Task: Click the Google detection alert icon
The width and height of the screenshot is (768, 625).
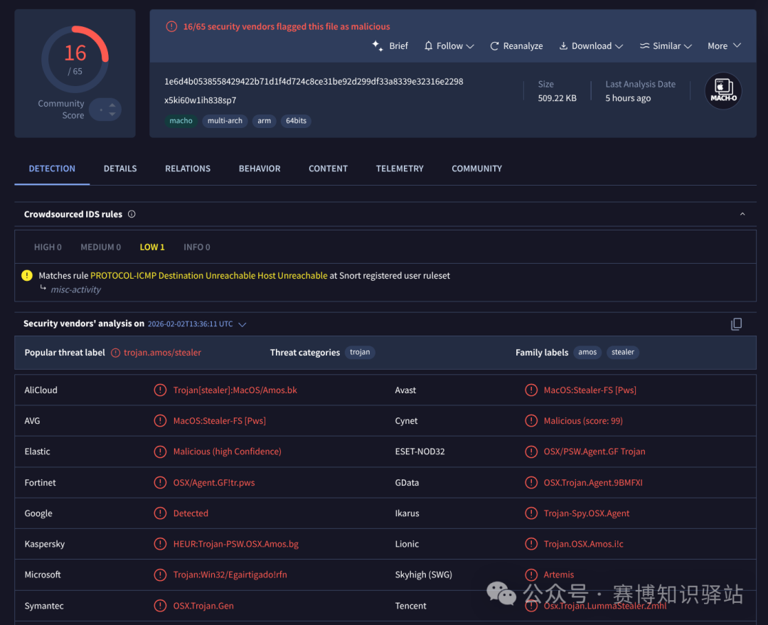Action: 160,513
